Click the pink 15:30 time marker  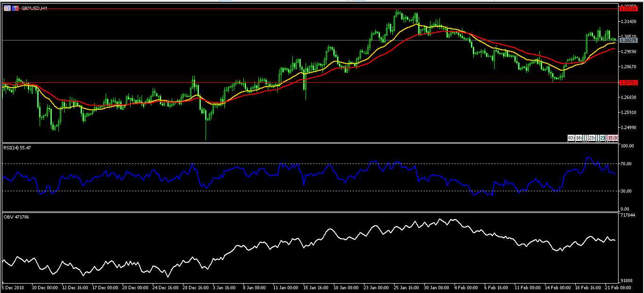point(612,138)
